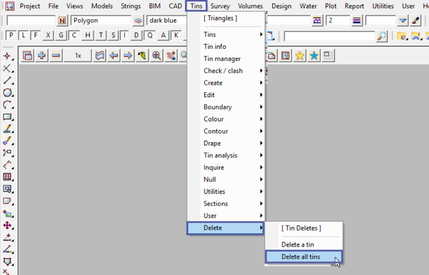Select Delete all tins
This screenshot has height=275, width=429.
coord(304,257)
